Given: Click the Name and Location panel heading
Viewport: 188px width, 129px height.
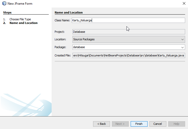Looking at the screenshot, I should pyautogui.click(x=69, y=12).
